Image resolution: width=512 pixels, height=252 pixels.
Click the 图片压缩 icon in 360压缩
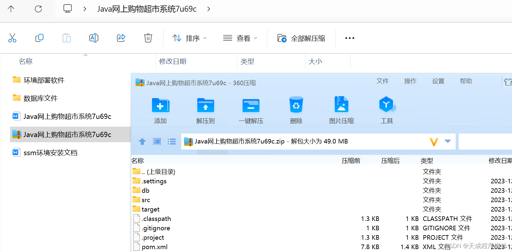pos(342,104)
